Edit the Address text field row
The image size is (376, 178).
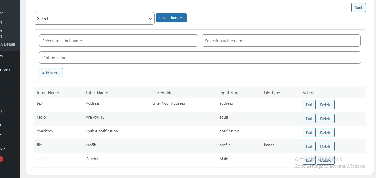[x=309, y=105]
